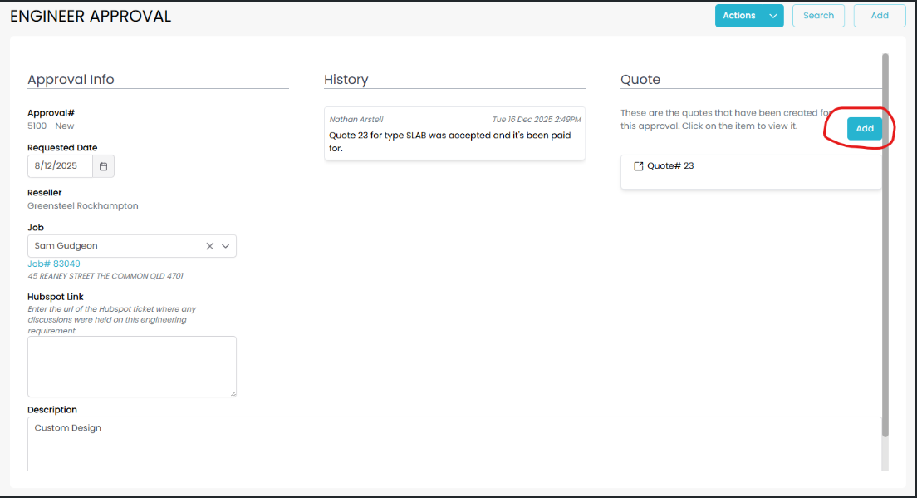The height and width of the screenshot is (498, 917).
Task: Open the Actions dropdown arrow
Action: pos(773,16)
